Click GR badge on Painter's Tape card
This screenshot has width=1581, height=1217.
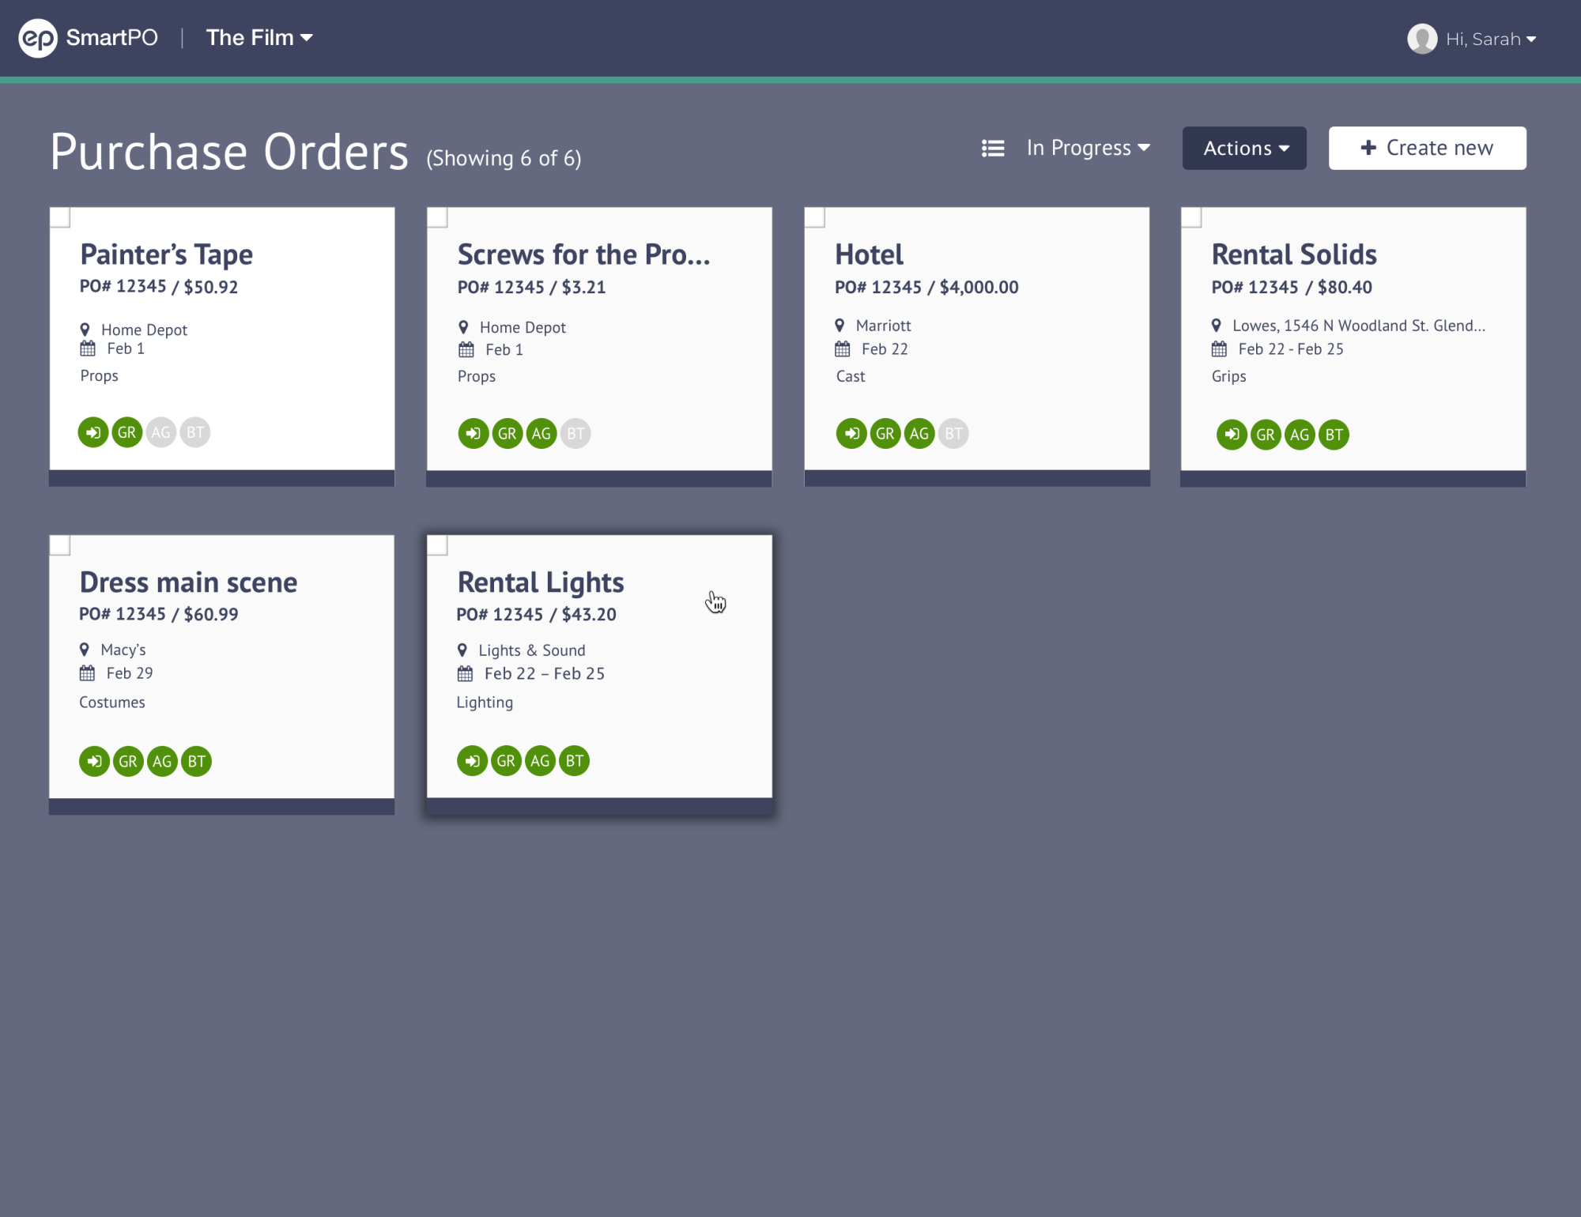click(127, 432)
